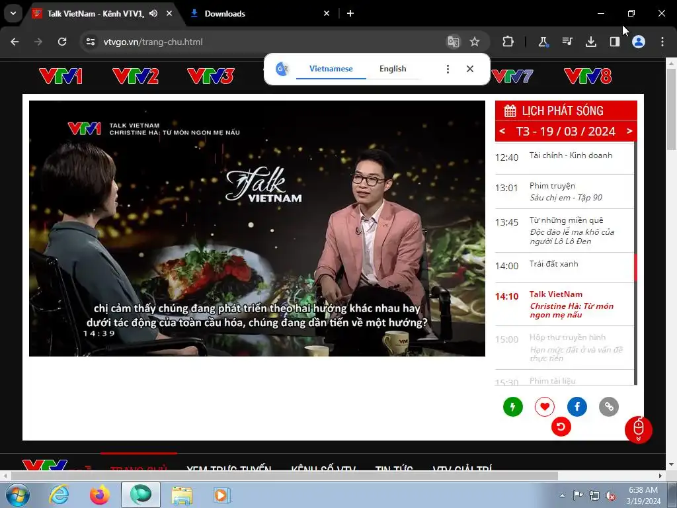Click the schedule date T3 - 19/03/2024

(566, 131)
